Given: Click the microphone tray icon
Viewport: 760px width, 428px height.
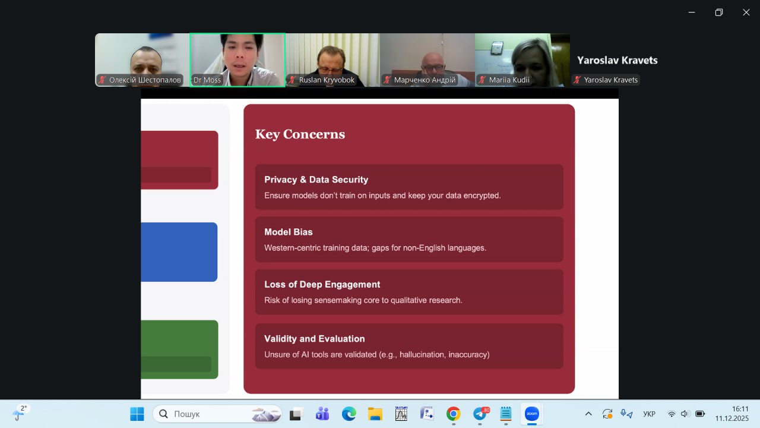Looking at the screenshot, I should pos(626,414).
